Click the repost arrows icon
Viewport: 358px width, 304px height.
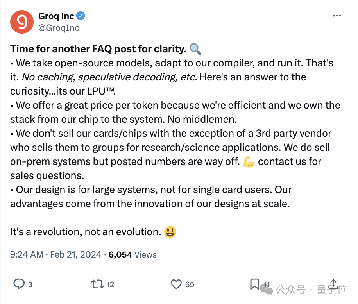97,284
